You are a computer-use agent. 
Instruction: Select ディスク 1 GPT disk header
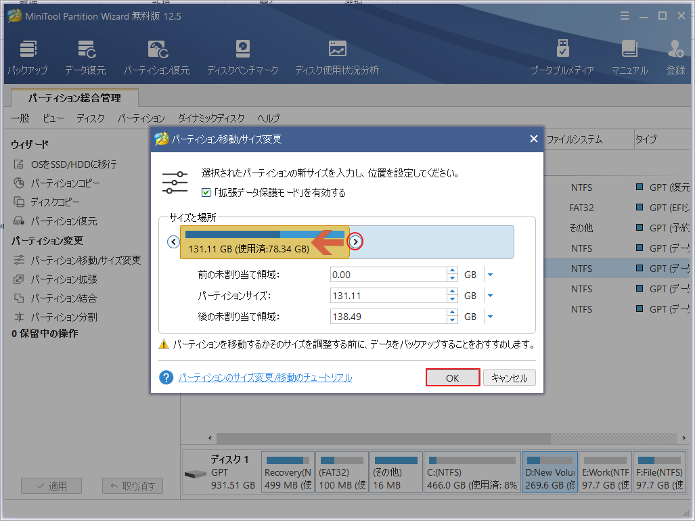pyautogui.click(x=221, y=472)
